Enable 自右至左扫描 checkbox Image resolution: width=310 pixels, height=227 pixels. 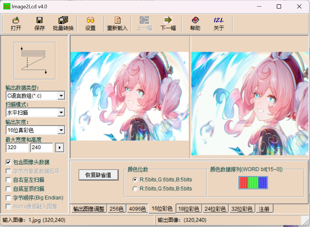point(8,180)
